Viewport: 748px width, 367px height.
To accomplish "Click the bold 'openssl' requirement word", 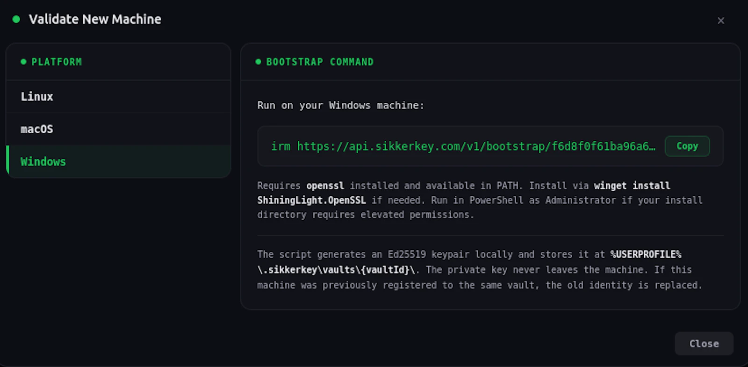I will pos(325,186).
